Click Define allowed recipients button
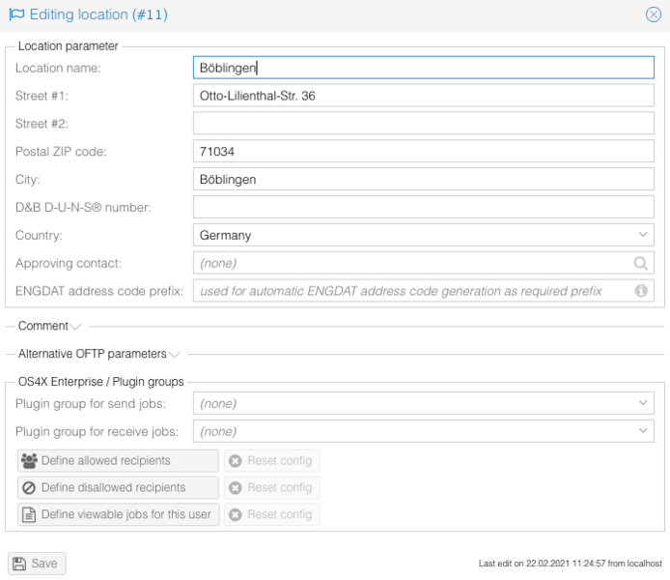The image size is (670, 580). coord(118,460)
